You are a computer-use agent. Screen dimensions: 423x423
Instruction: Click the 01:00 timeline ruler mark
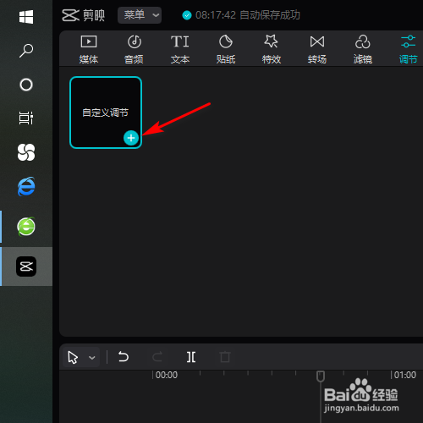point(405,375)
